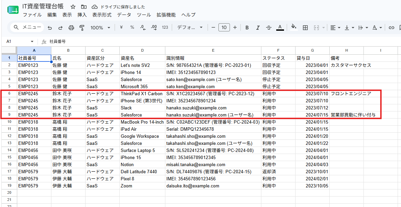401x207 pixels.
Task: Toggle strikethrough formatting
Action: [269, 28]
